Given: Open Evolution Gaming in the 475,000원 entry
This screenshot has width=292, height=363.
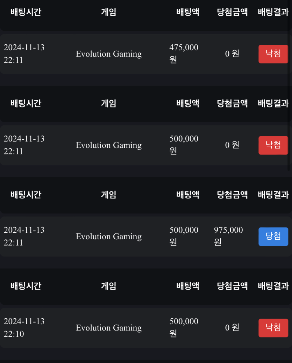Looking at the screenshot, I should point(109,54).
